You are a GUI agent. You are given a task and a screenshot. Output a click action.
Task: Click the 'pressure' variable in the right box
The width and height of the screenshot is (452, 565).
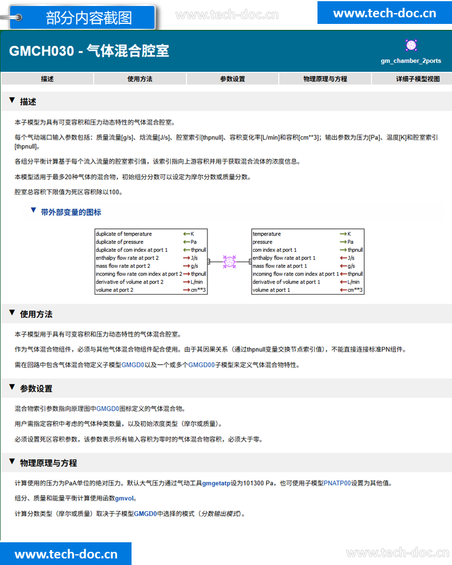(262, 242)
